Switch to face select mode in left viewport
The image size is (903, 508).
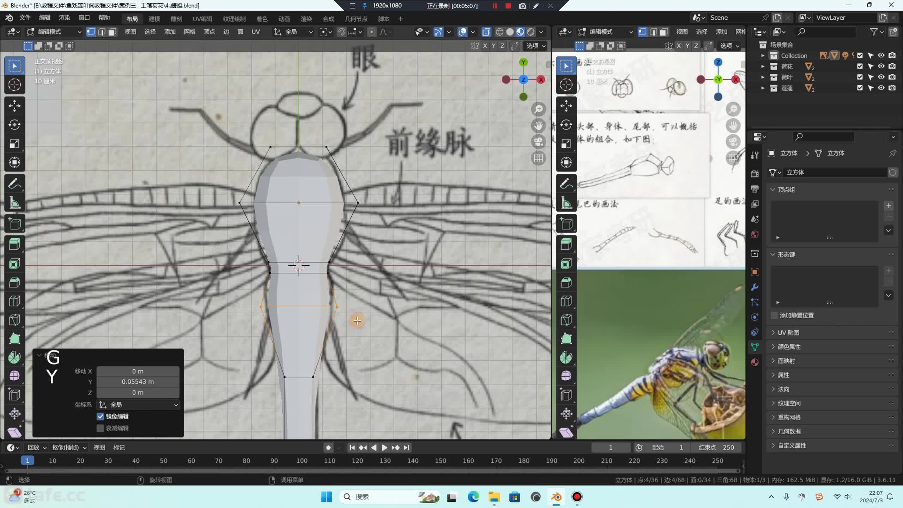[x=112, y=32]
